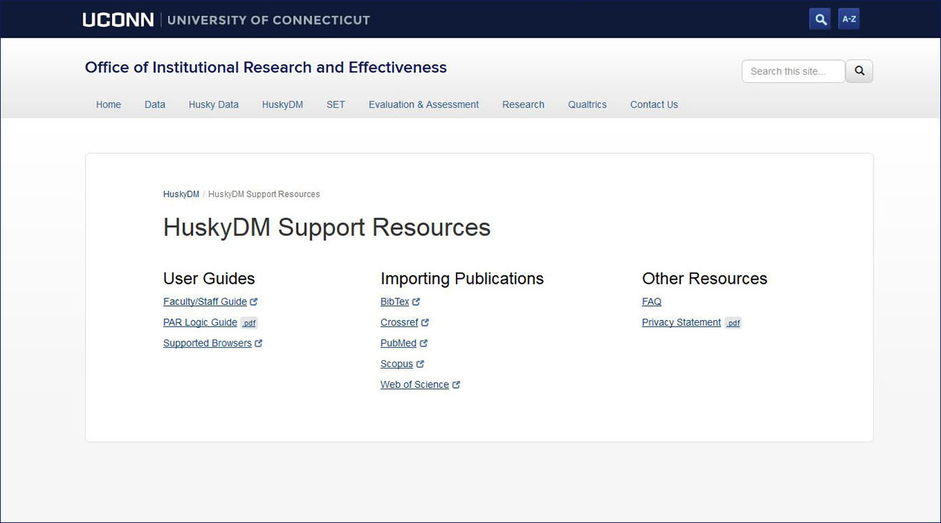The width and height of the screenshot is (941, 523).
Task: Follow the PubMed import link
Action: click(x=398, y=343)
